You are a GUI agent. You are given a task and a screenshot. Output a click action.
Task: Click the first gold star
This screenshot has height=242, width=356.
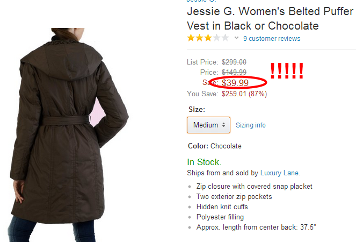pos(191,38)
